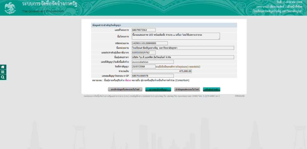
Task: Click the magnifier search icon on left
Action: [3, 77]
